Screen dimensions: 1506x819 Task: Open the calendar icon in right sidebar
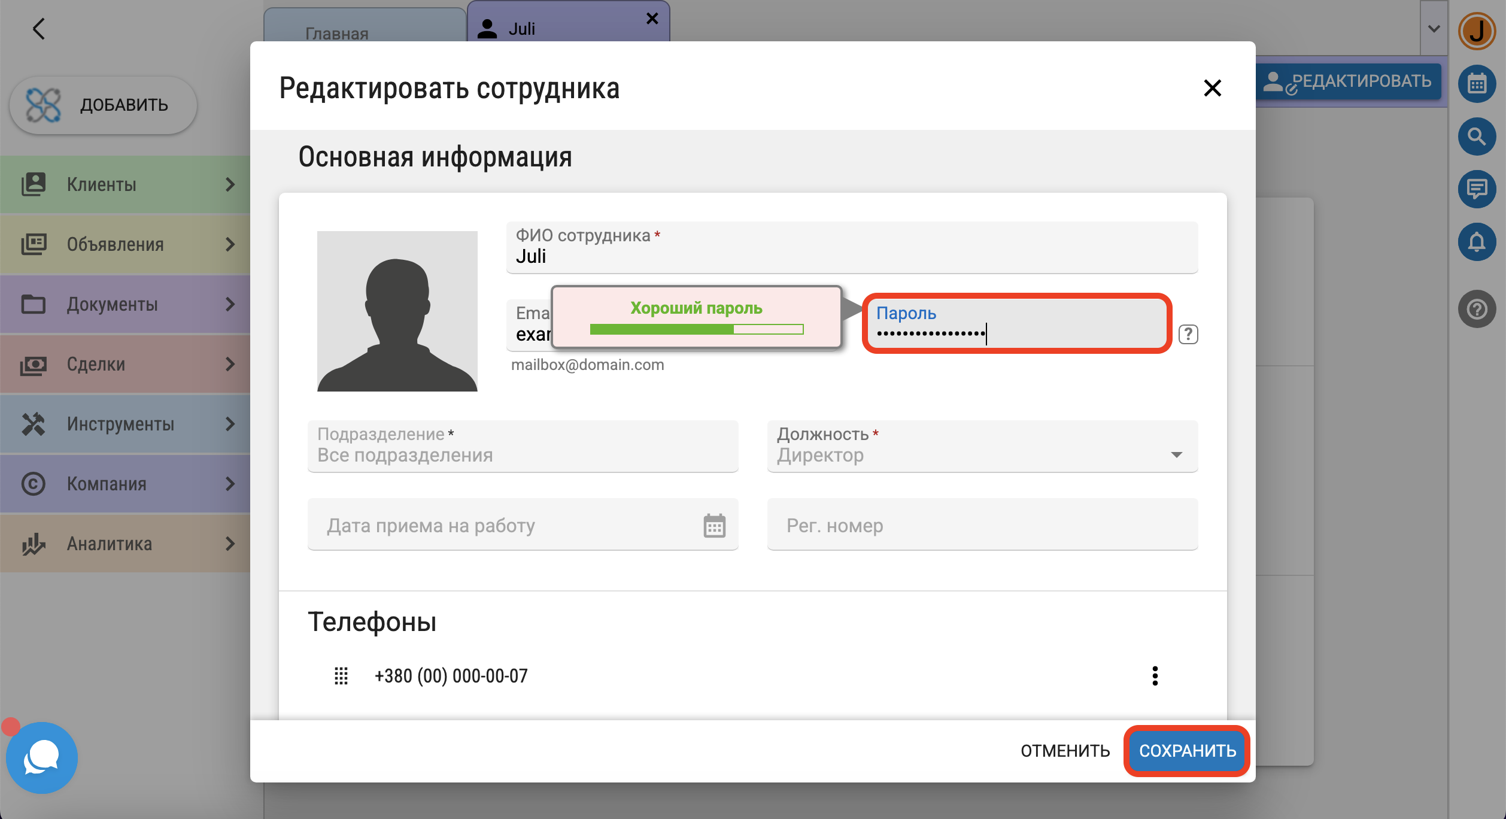1477,84
